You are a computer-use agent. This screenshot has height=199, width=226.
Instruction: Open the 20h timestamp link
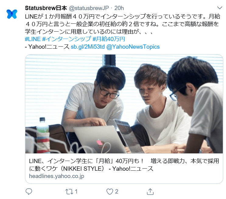pyautogui.click(x=119, y=8)
